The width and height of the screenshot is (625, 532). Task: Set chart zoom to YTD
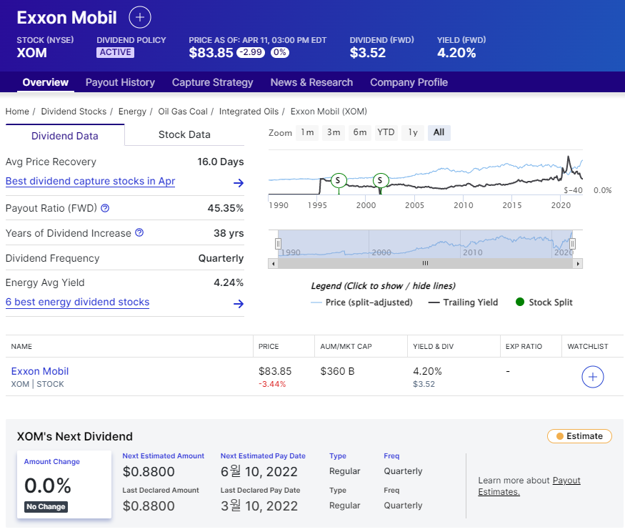pyautogui.click(x=386, y=132)
